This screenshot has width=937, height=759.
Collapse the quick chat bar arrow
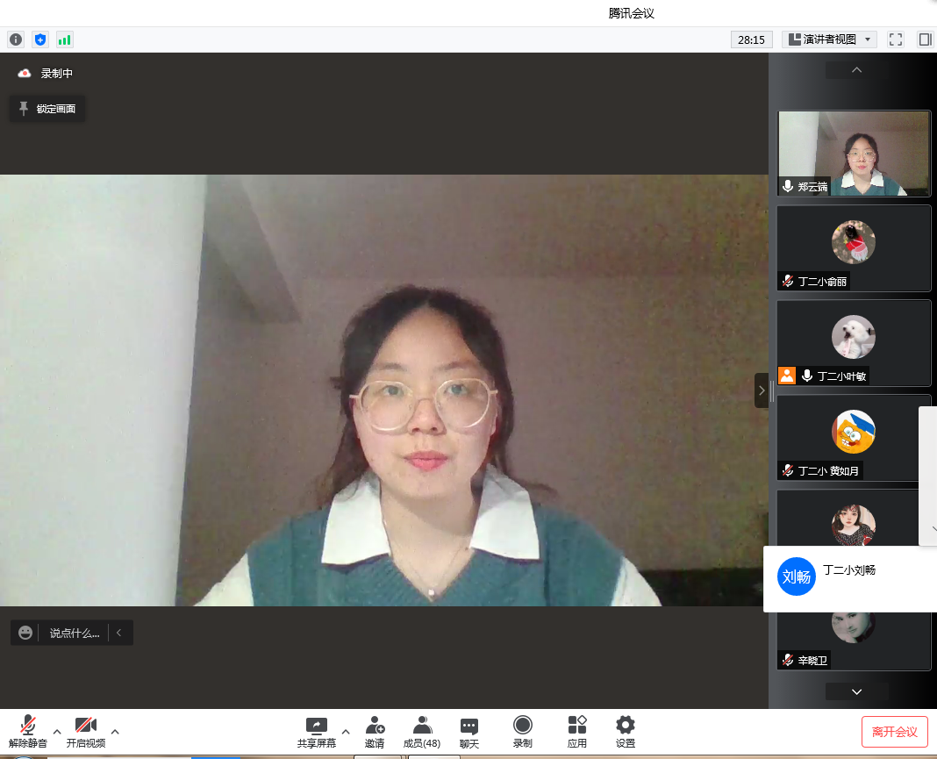tap(119, 633)
